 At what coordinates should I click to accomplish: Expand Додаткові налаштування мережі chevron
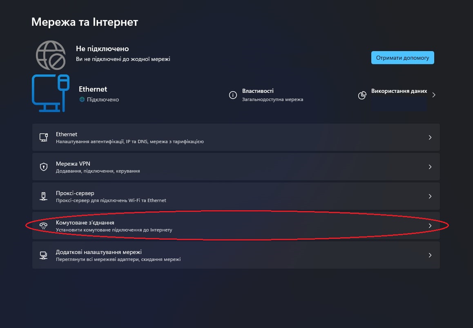(x=430, y=255)
